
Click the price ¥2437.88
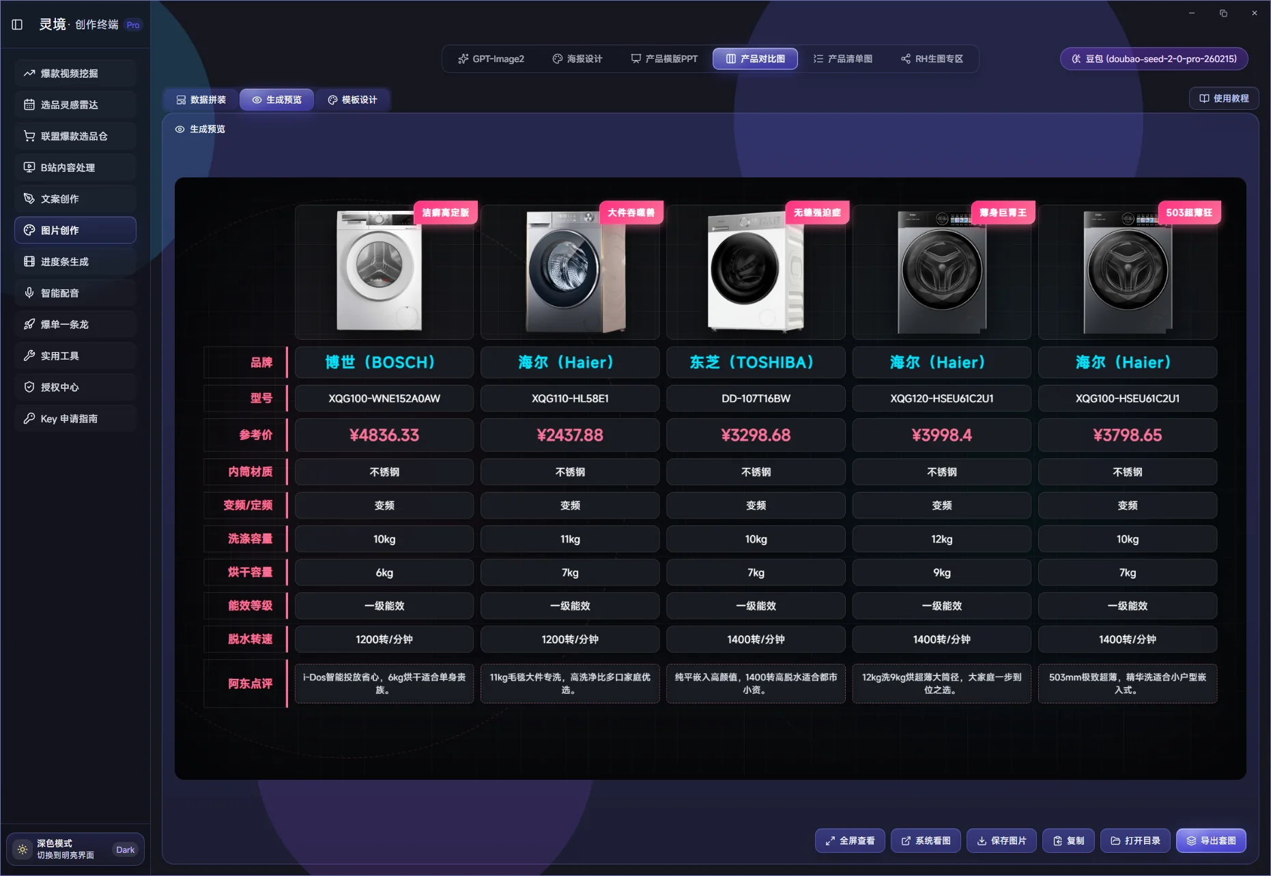pyautogui.click(x=570, y=435)
